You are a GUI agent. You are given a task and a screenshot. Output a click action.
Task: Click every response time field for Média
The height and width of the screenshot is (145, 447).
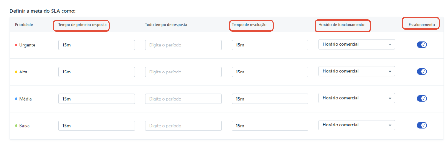[183, 99]
